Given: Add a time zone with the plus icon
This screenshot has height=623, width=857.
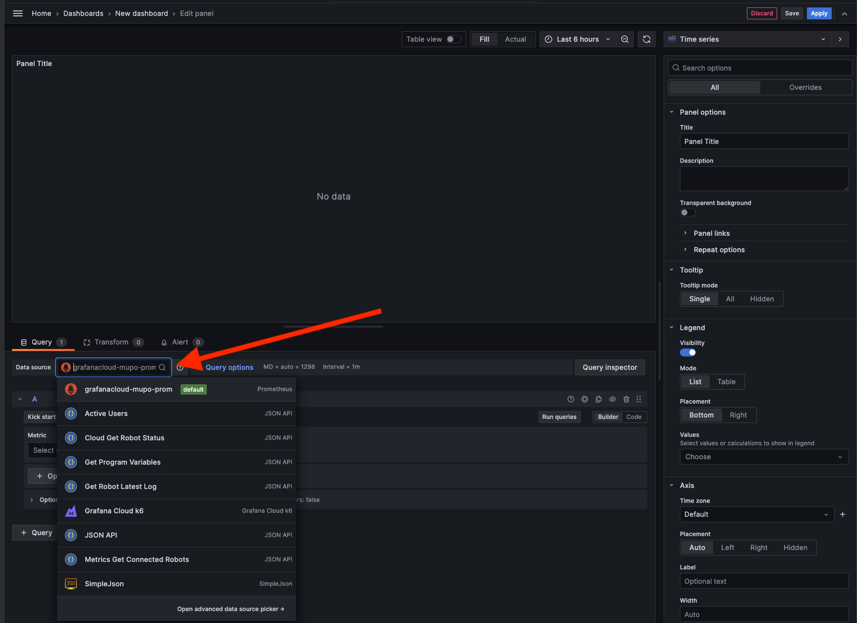Looking at the screenshot, I should (843, 514).
